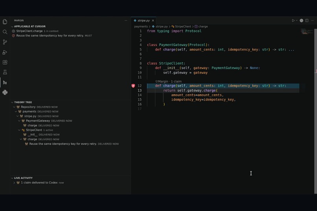The height and width of the screenshot is (211, 317).
Task: Select StripeClient.charge row in Applicable at Cursor
Action: [71, 31]
